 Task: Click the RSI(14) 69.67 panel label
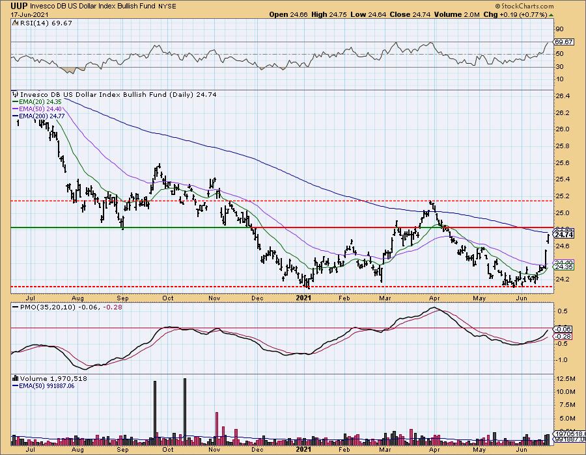[x=45, y=23]
